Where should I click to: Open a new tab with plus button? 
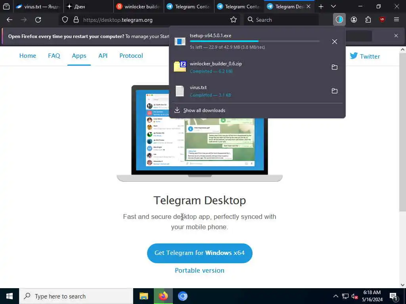click(321, 7)
